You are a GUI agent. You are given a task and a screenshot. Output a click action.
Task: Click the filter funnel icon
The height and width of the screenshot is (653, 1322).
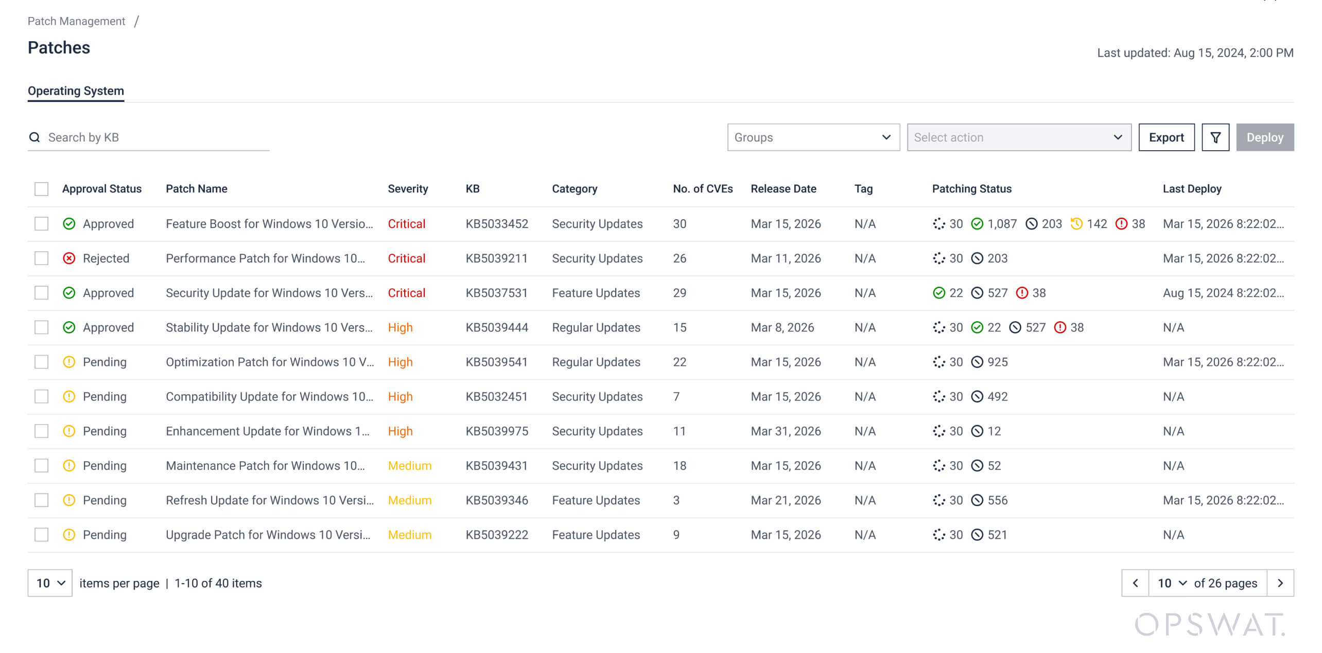coord(1215,137)
